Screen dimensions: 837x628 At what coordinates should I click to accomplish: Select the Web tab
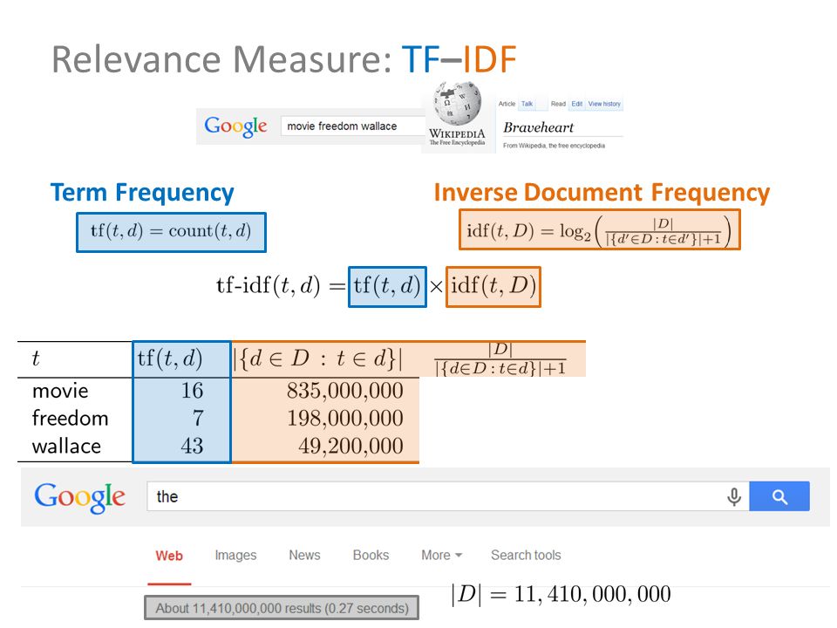[169, 556]
